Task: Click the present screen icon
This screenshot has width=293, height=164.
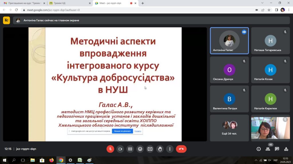Action: coord(150,149)
